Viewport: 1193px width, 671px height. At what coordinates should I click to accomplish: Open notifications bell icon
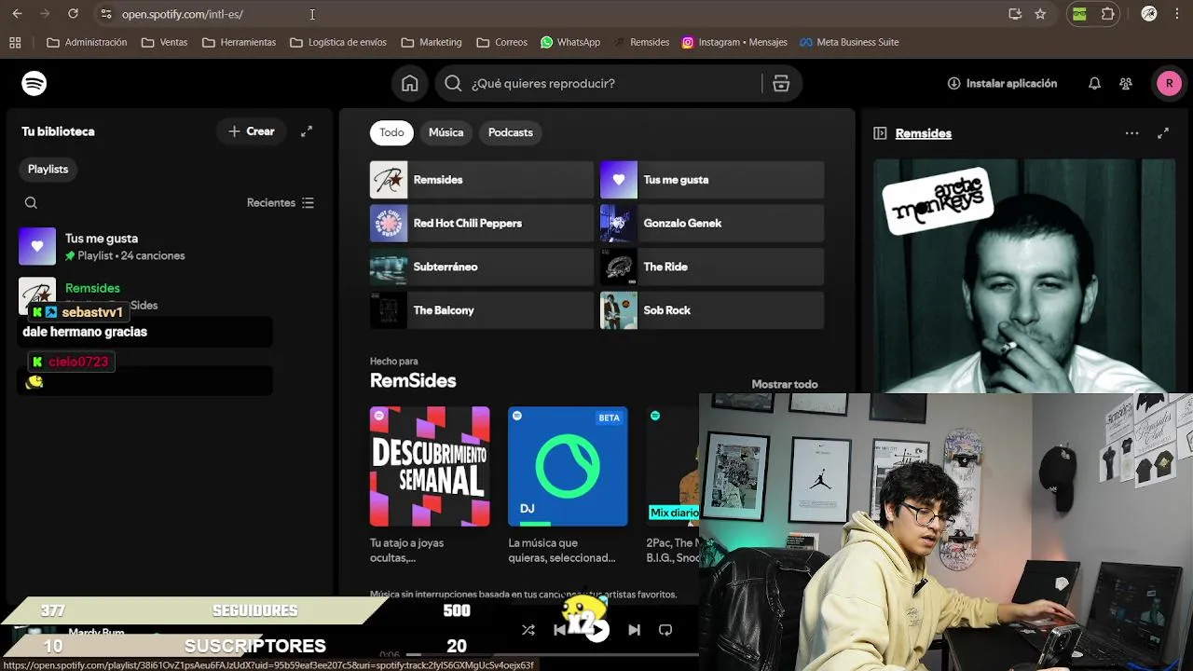coord(1094,84)
